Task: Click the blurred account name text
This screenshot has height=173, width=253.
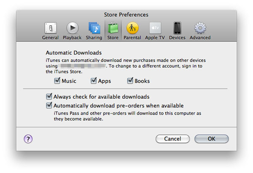Action: click(x=82, y=66)
